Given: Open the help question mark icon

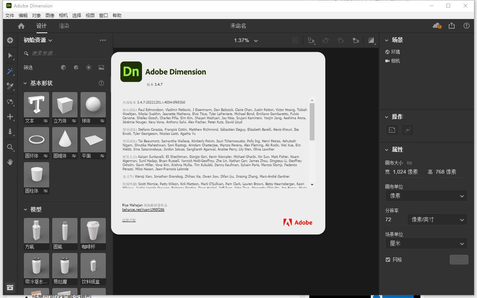Looking at the screenshot, I should click(x=467, y=26).
